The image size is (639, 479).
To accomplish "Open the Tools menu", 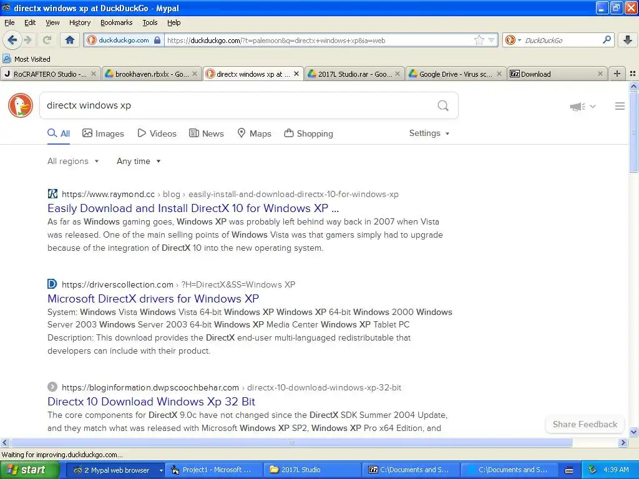I will pyautogui.click(x=150, y=22).
